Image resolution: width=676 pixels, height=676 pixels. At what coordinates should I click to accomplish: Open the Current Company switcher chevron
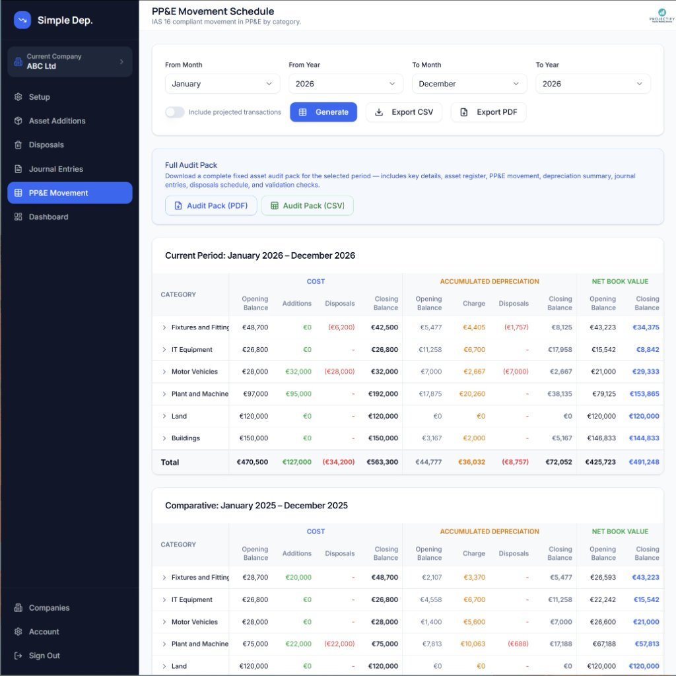click(x=121, y=61)
